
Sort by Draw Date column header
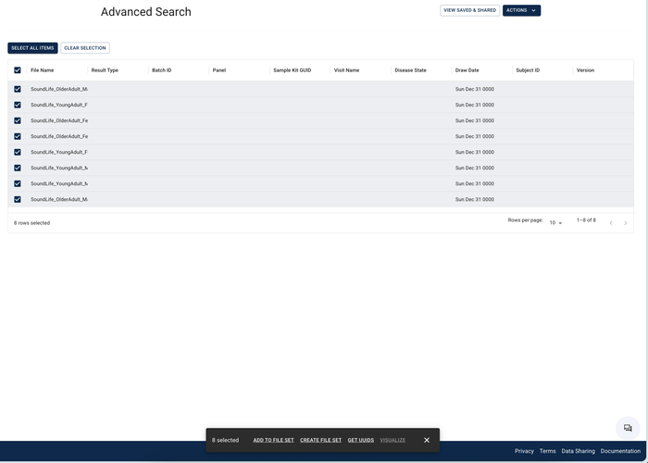pyautogui.click(x=467, y=70)
